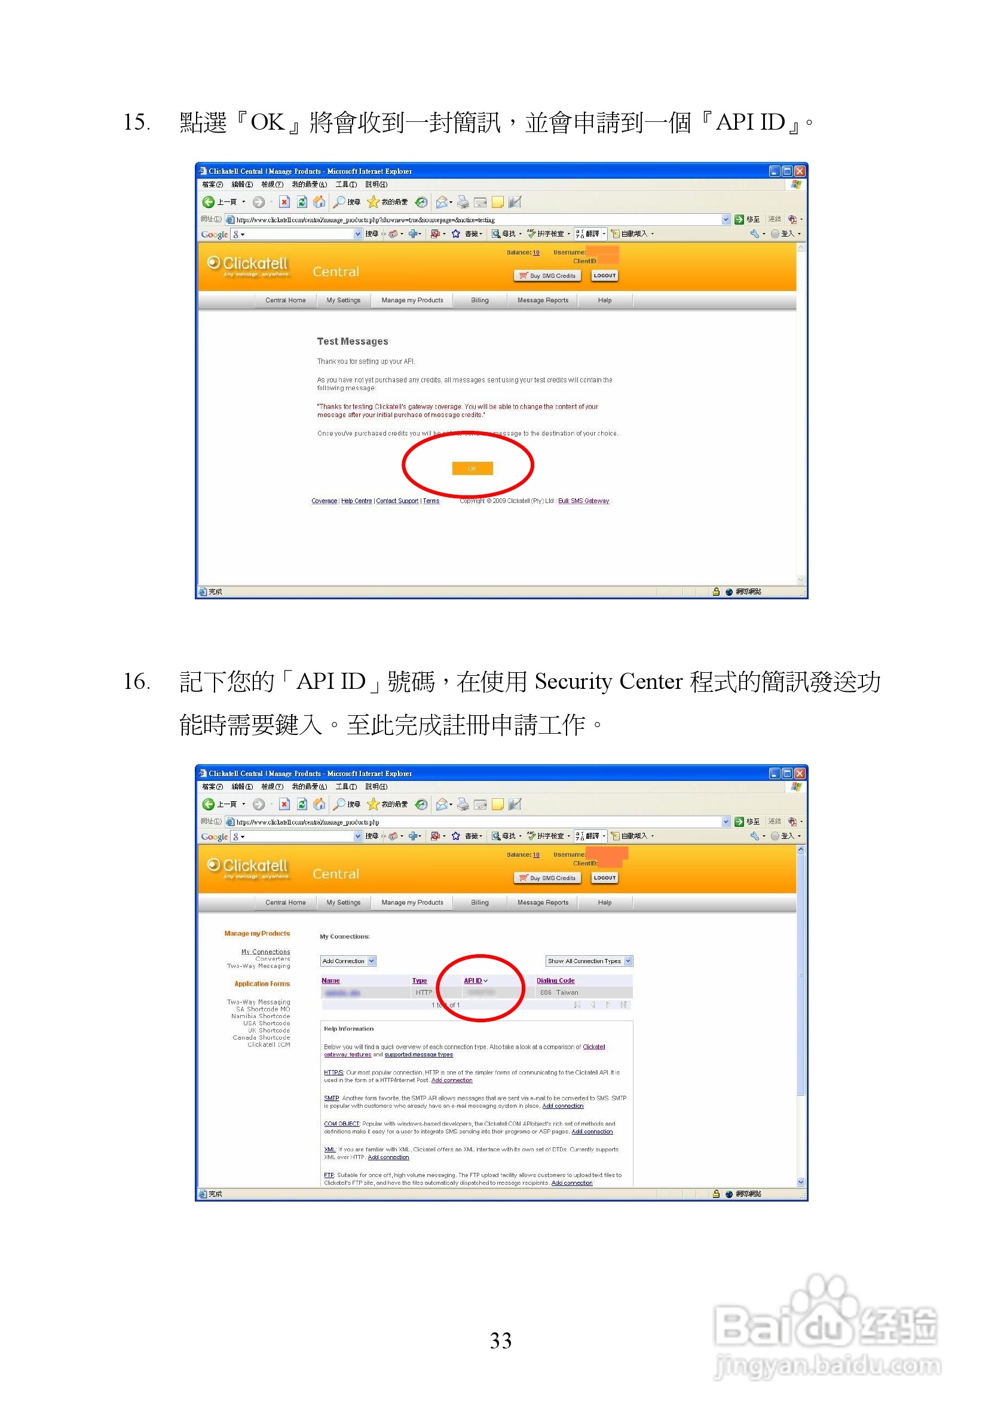Open the Help Centre link
Image resolution: width=1004 pixels, height=1422 pixels.
tap(357, 501)
